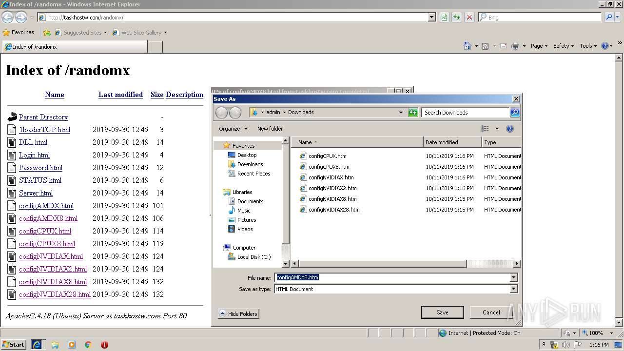Click the IE Forward navigation button
Image resolution: width=624 pixels, height=351 pixels.
[x=21, y=18]
